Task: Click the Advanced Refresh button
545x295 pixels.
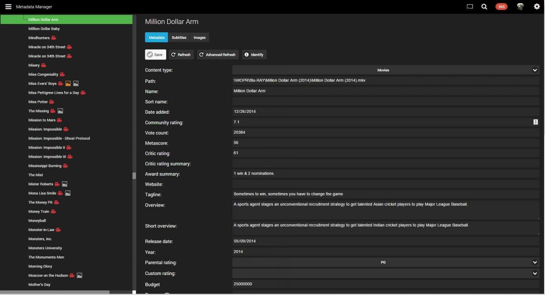Action: 218,54
